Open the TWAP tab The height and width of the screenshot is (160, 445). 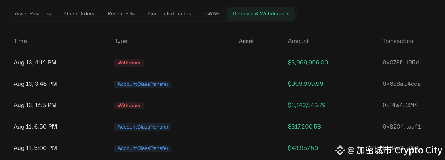(x=212, y=13)
